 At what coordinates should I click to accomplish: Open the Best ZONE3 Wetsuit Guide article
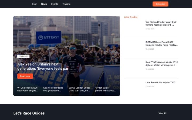click(162, 64)
